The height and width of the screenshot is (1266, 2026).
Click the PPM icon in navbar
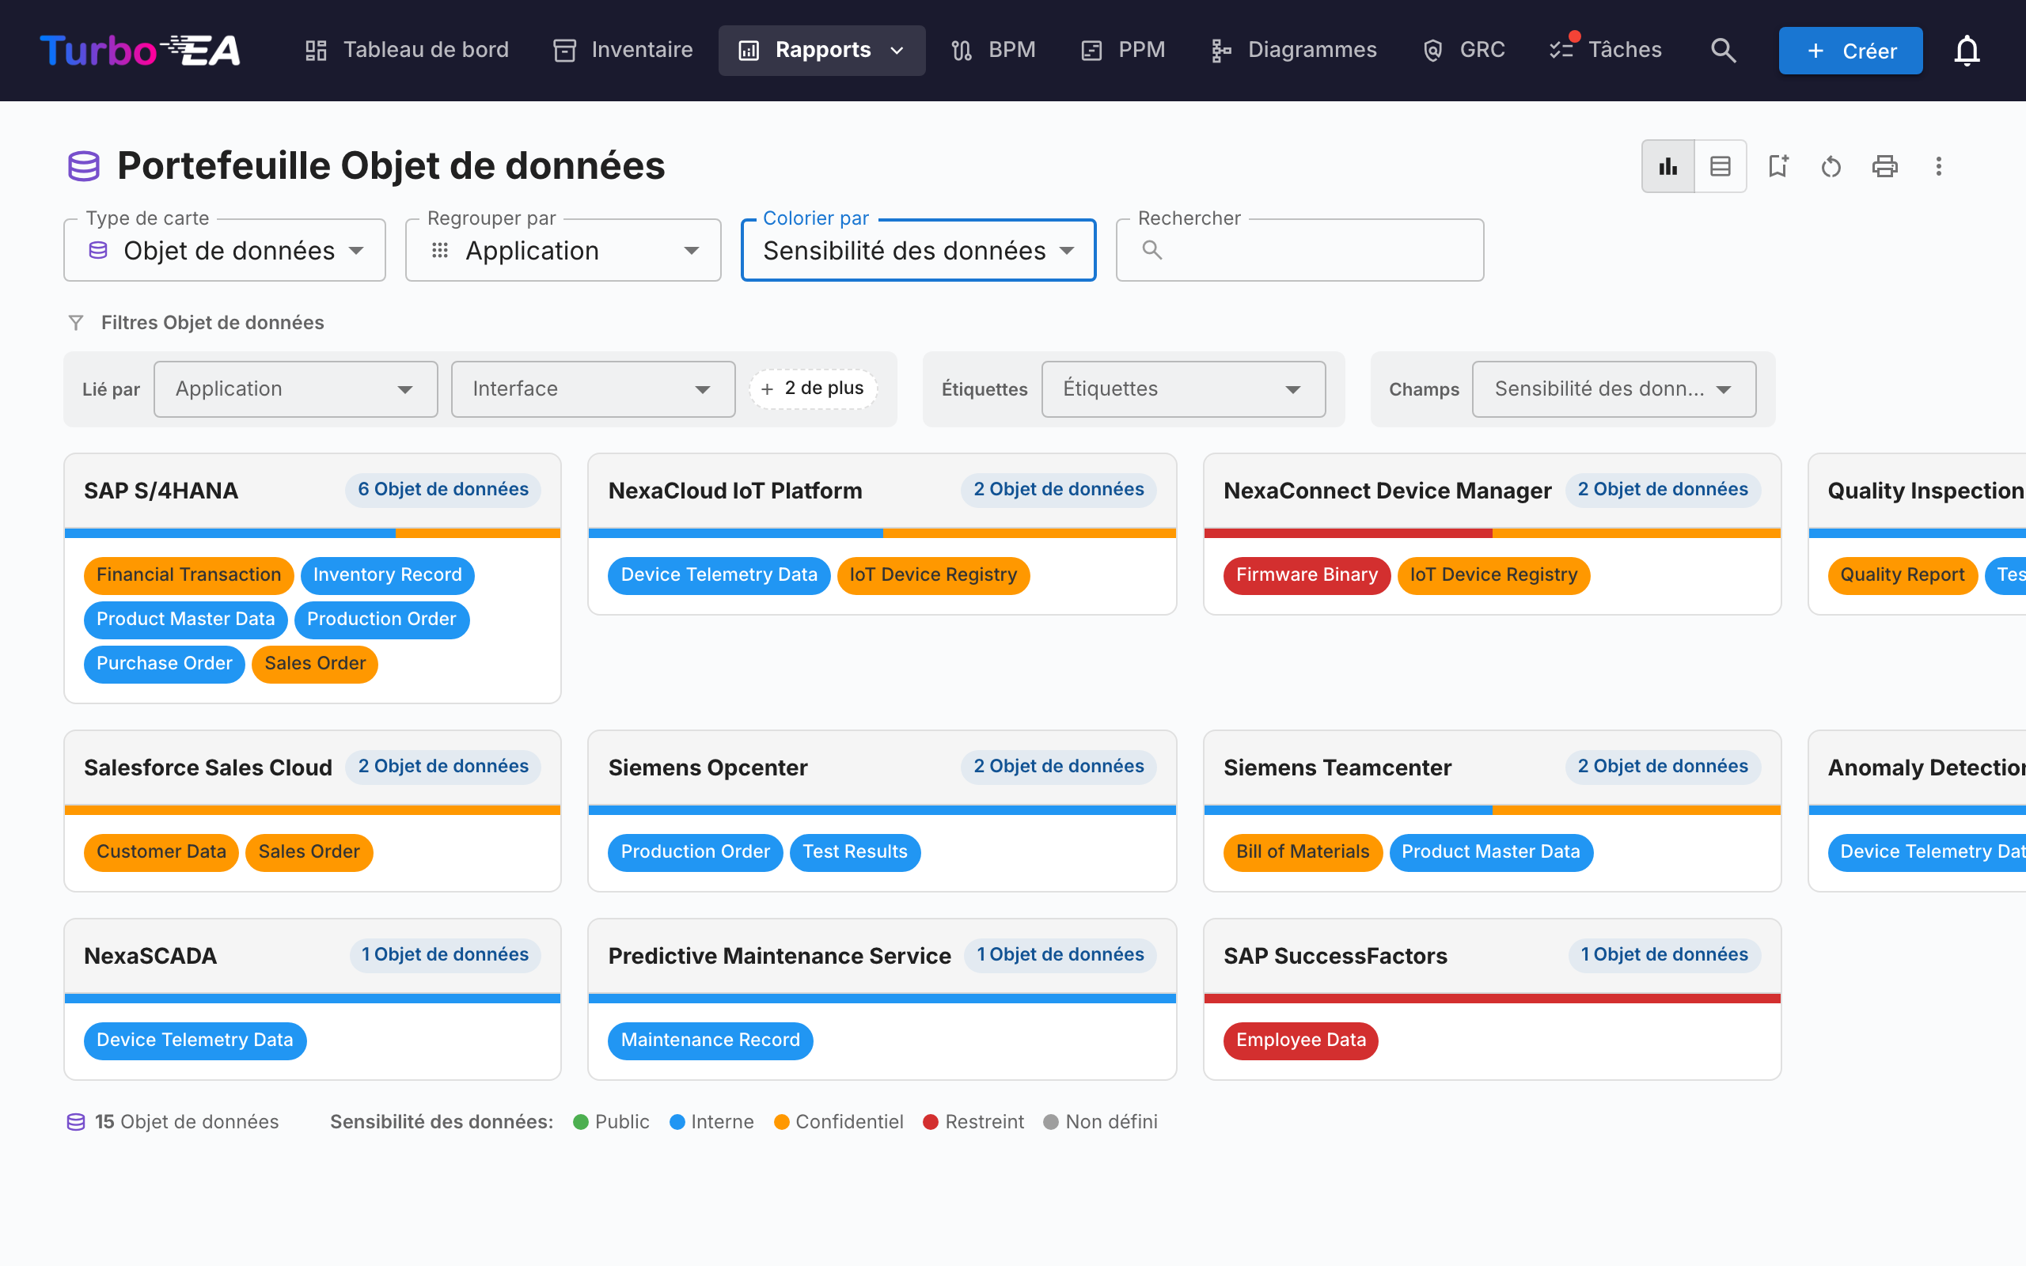(x=1091, y=50)
